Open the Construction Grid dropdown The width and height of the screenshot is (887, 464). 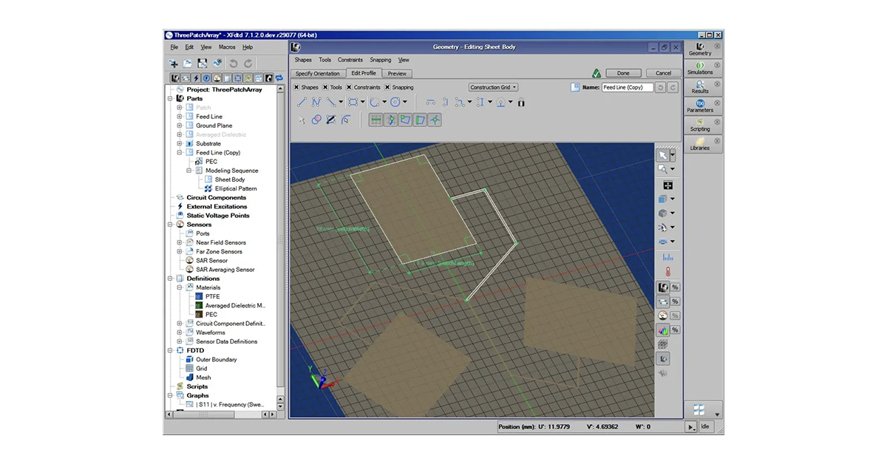pos(492,86)
